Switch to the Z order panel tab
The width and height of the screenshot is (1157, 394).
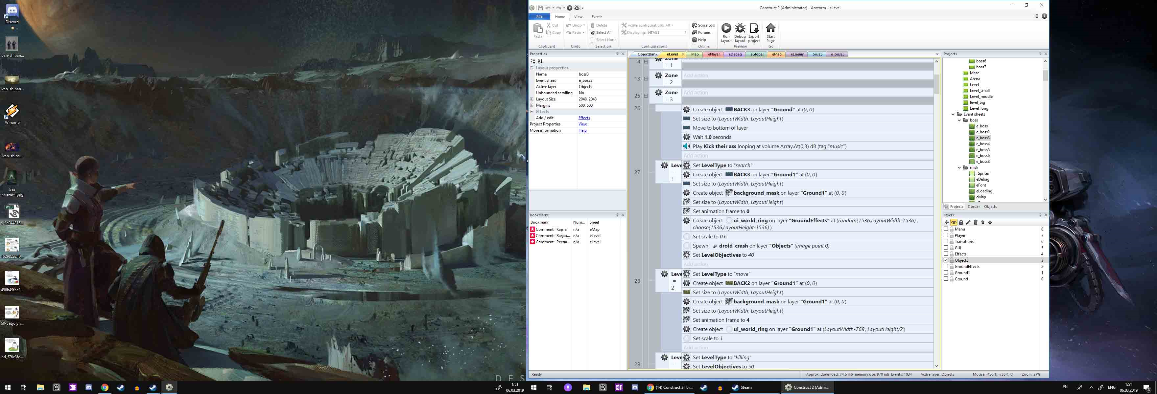[x=973, y=207]
